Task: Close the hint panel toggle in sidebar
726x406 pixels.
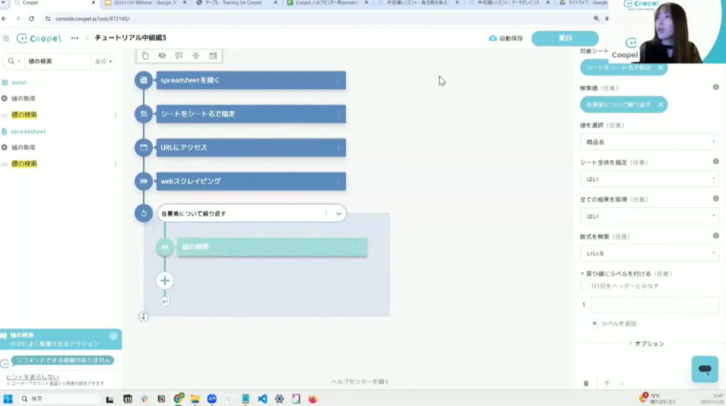Action: pos(113,336)
